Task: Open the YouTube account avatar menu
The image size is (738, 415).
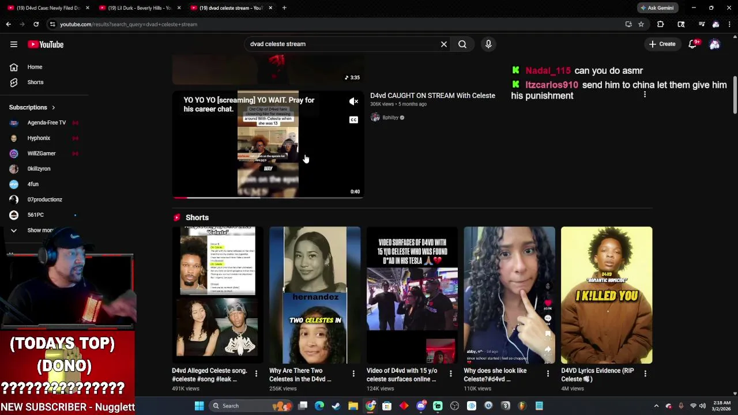Action: click(x=715, y=44)
